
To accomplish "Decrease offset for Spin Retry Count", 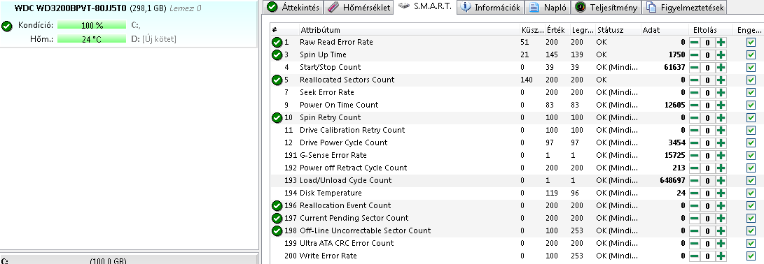I will [x=695, y=117].
